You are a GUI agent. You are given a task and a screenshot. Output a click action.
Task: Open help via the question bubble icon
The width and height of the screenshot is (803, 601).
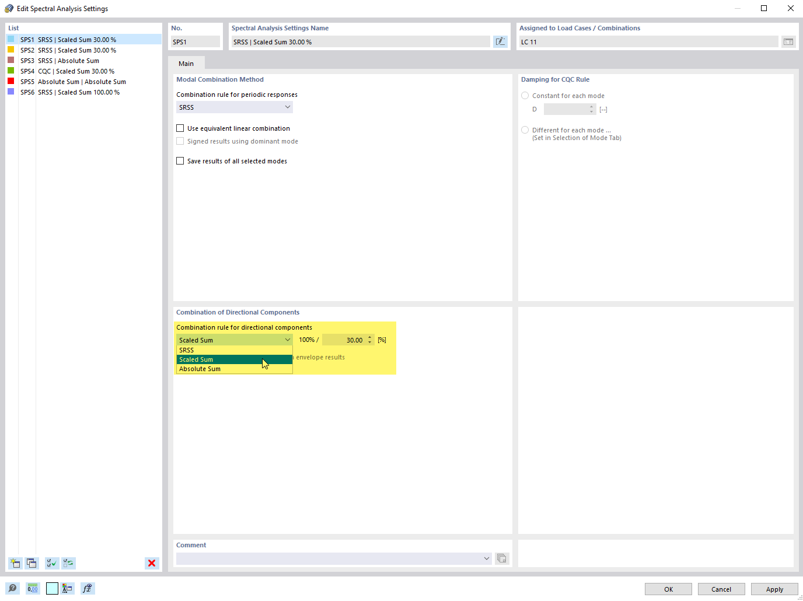pyautogui.click(x=12, y=588)
